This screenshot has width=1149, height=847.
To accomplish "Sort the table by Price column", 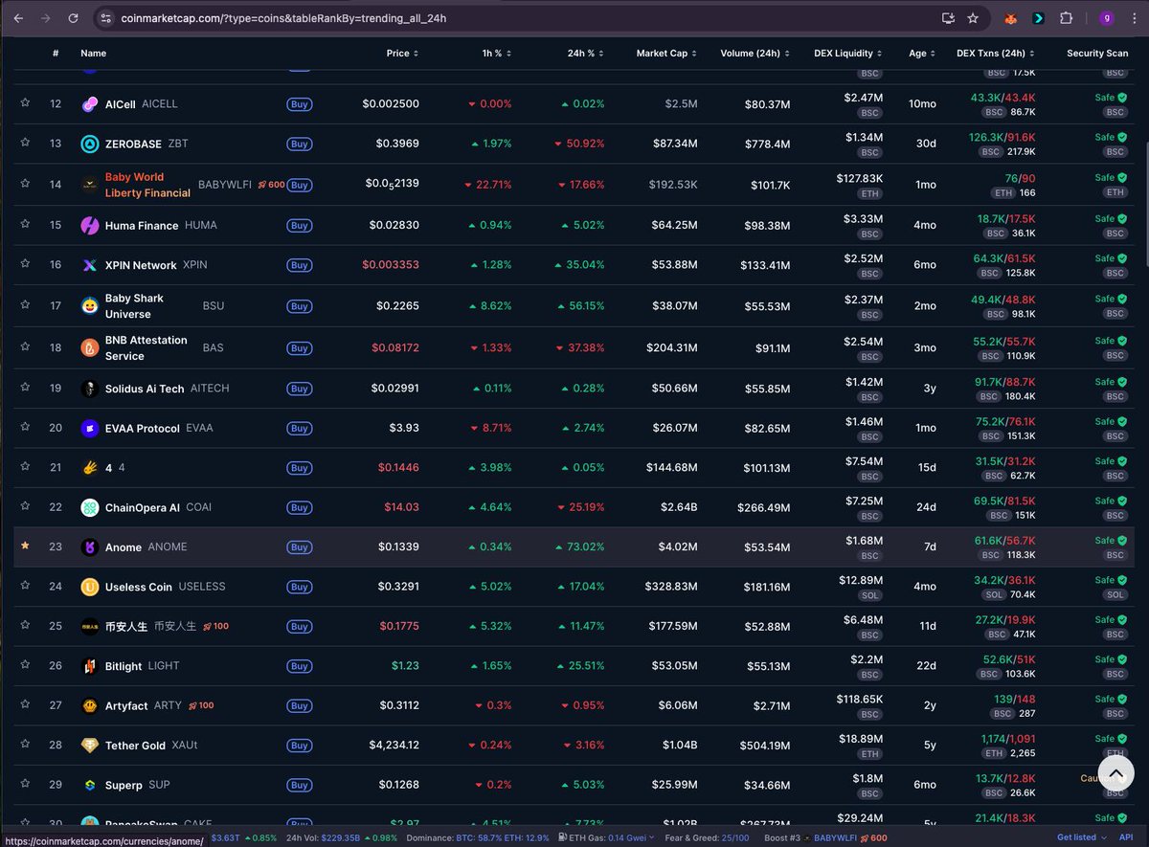I will [402, 54].
